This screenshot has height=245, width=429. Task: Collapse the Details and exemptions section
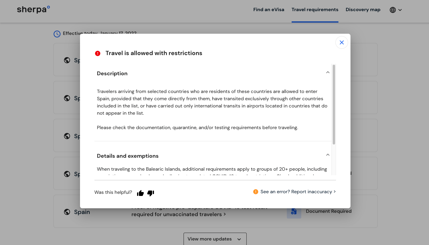pyautogui.click(x=328, y=155)
